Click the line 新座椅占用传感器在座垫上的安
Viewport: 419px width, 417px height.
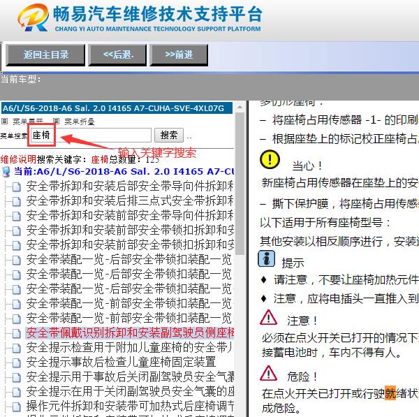tap(339, 183)
